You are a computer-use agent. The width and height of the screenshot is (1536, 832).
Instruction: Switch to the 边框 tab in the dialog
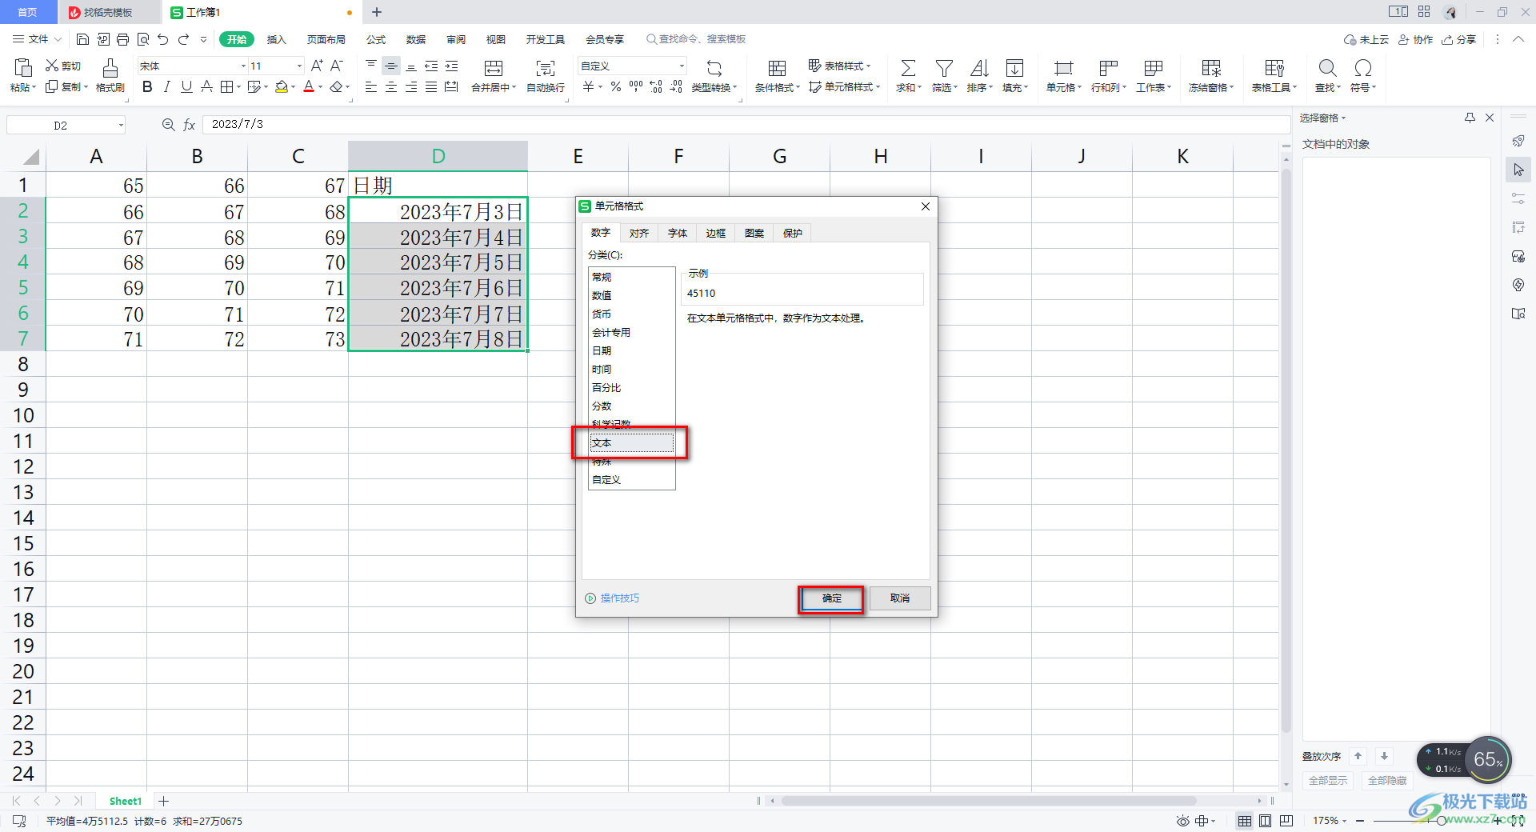(x=715, y=233)
